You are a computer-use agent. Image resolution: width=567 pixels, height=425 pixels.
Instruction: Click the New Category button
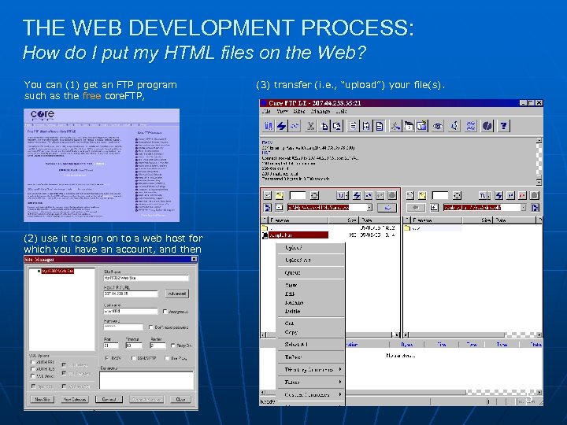(75, 399)
